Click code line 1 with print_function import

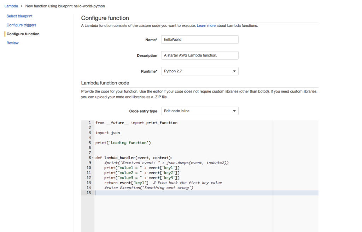[x=136, y=123]
